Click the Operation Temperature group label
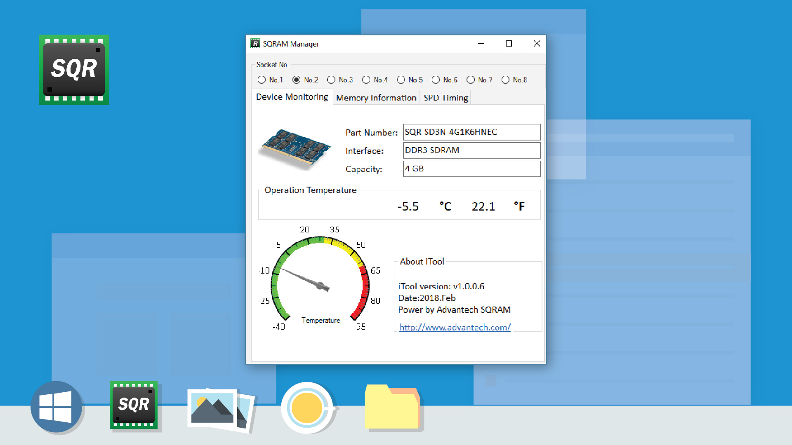Screen dimensions: 792x445 [x=310, y=190]
